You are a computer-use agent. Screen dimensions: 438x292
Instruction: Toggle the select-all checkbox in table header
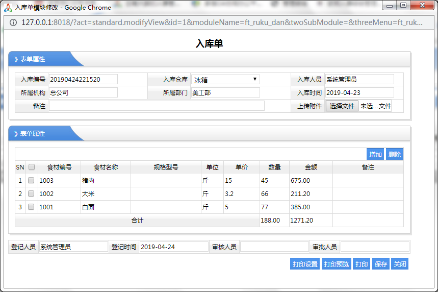(x=32, y=167)
